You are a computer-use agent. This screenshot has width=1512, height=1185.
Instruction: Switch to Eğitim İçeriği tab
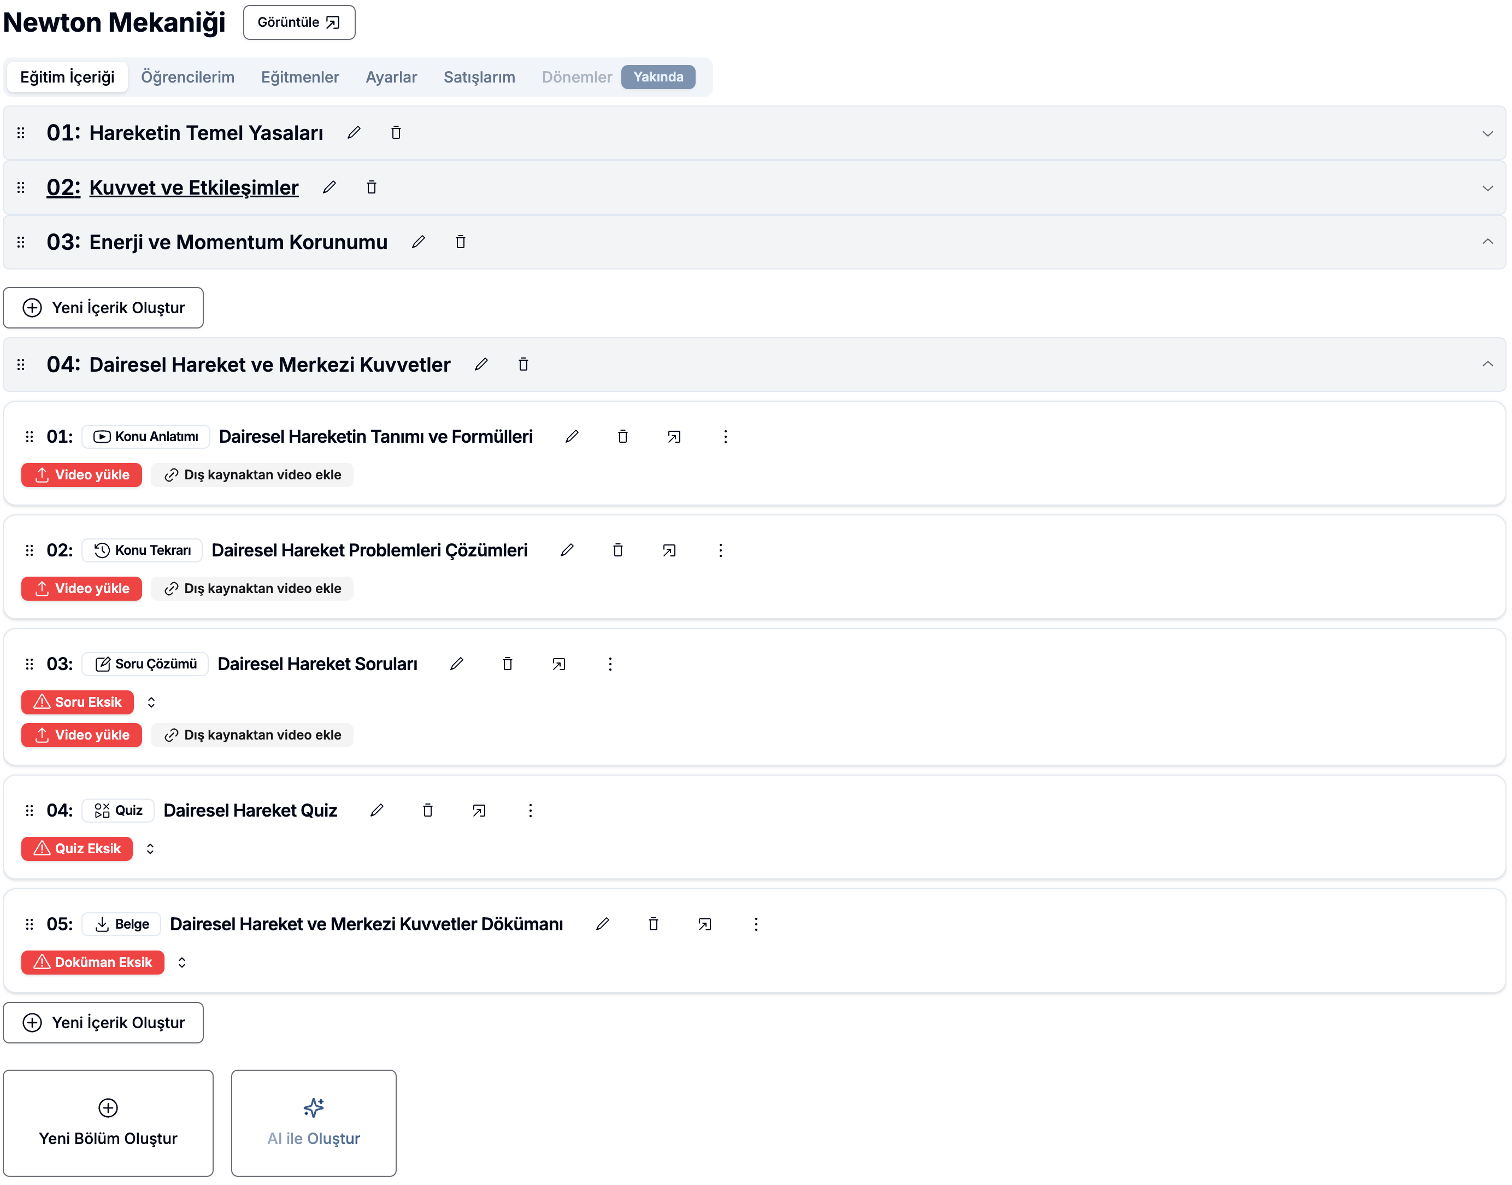[x=67, y=77]
